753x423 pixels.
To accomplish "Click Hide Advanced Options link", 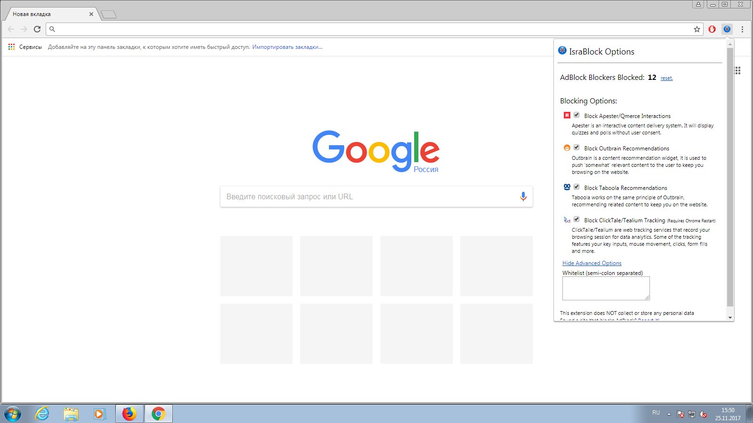I will pos(592,263).
